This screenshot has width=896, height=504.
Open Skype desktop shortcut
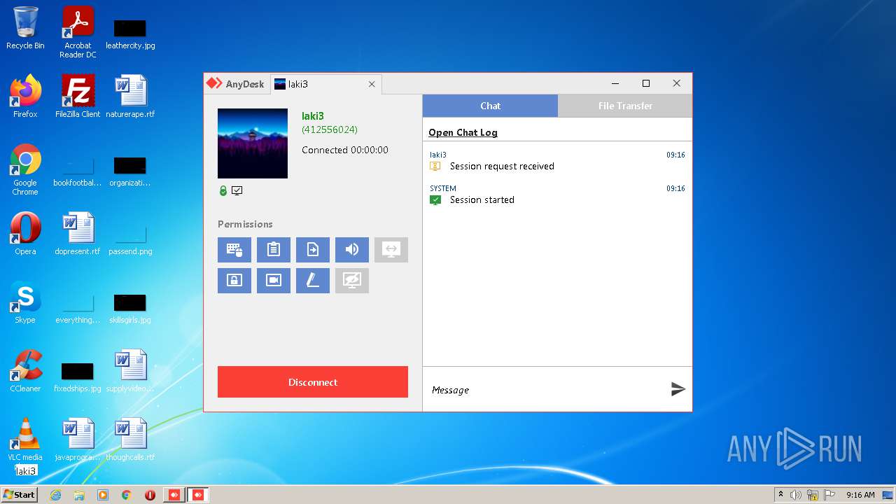(25, 302)
